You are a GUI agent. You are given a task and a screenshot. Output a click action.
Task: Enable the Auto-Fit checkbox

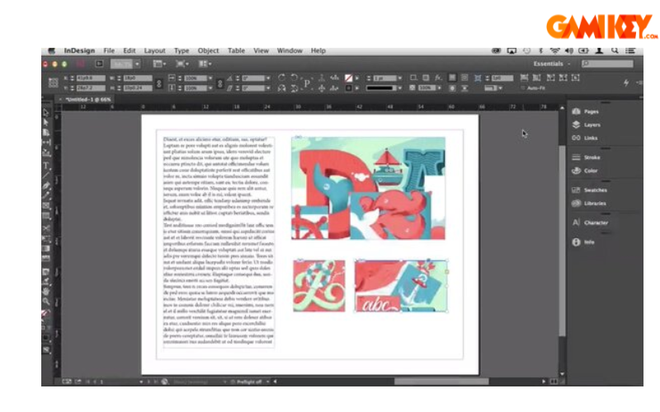tap(523, 87)
